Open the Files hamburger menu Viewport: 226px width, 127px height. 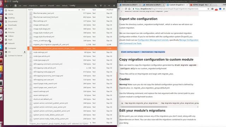[114, 6]
